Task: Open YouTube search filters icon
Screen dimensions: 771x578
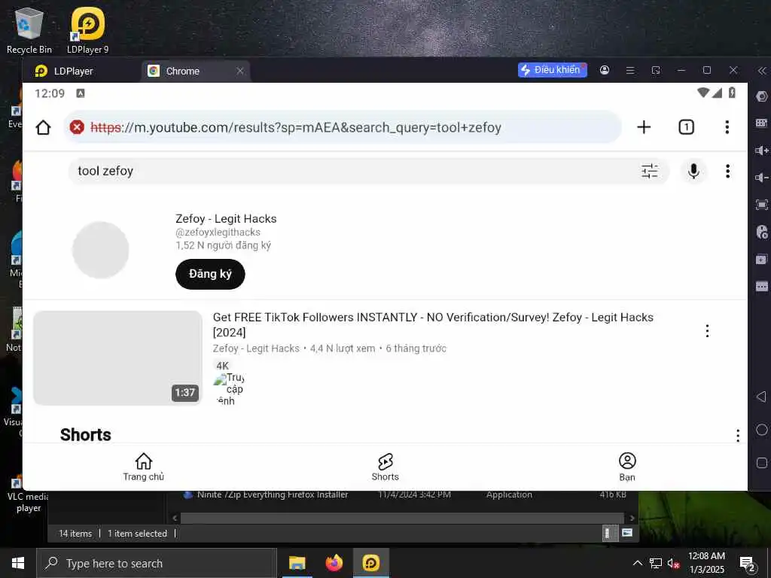Action: pos(650,171)
